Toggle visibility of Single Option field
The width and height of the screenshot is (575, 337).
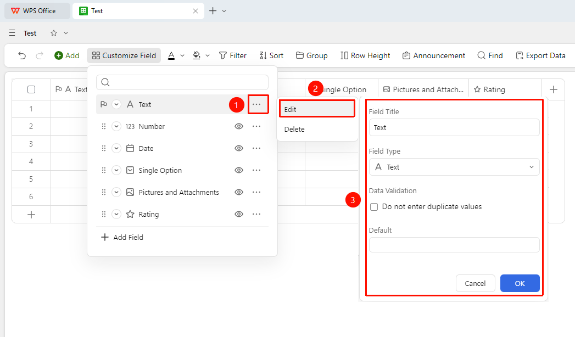[239, 170]
